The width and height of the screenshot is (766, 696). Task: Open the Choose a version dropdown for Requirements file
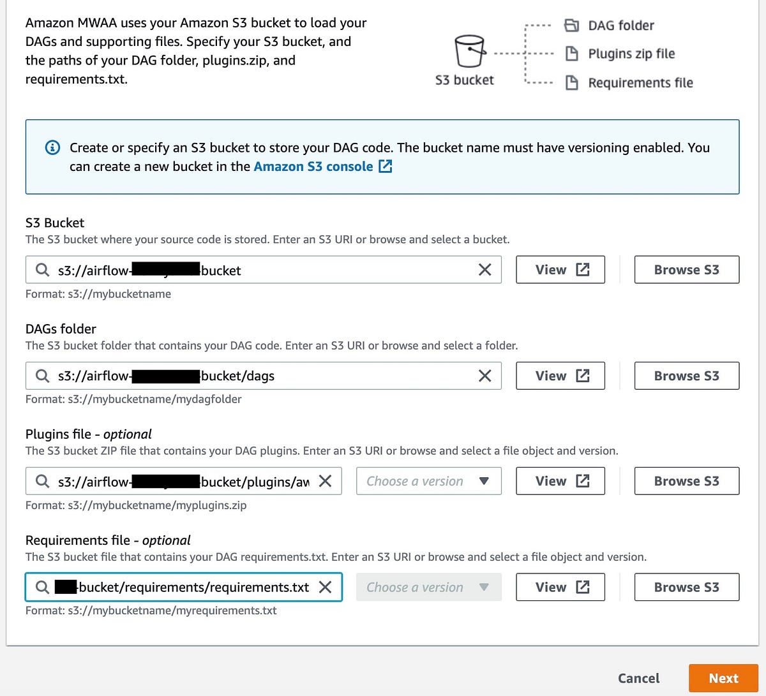(x=428, y=587)
